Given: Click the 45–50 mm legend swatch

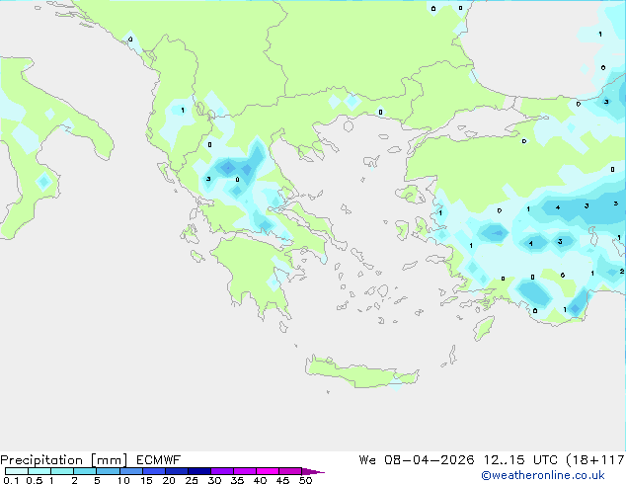Looking at the screenshot, I should tap(290, 471).
